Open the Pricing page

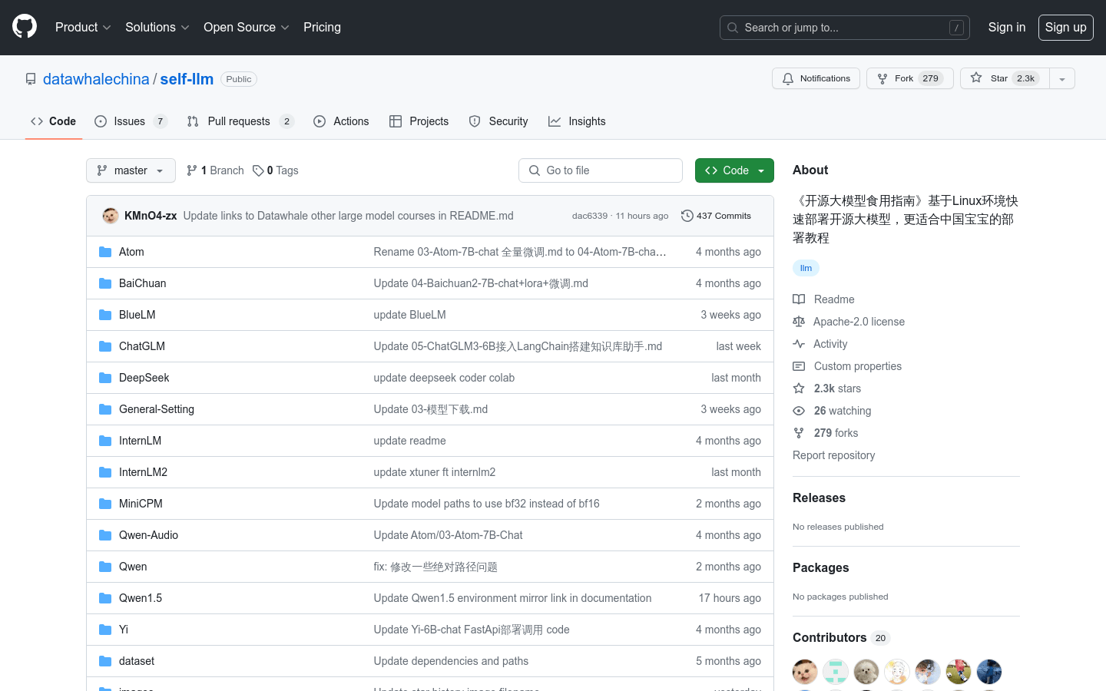point(322,27)
